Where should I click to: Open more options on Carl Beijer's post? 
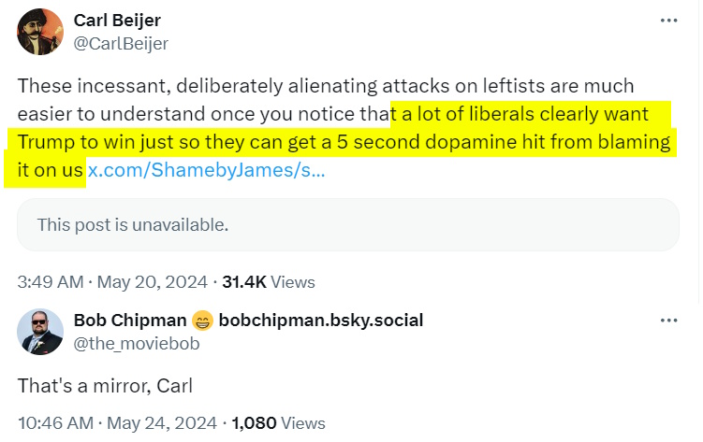coord(668,21)
